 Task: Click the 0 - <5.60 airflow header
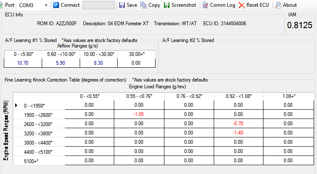(x=24, y=54)
